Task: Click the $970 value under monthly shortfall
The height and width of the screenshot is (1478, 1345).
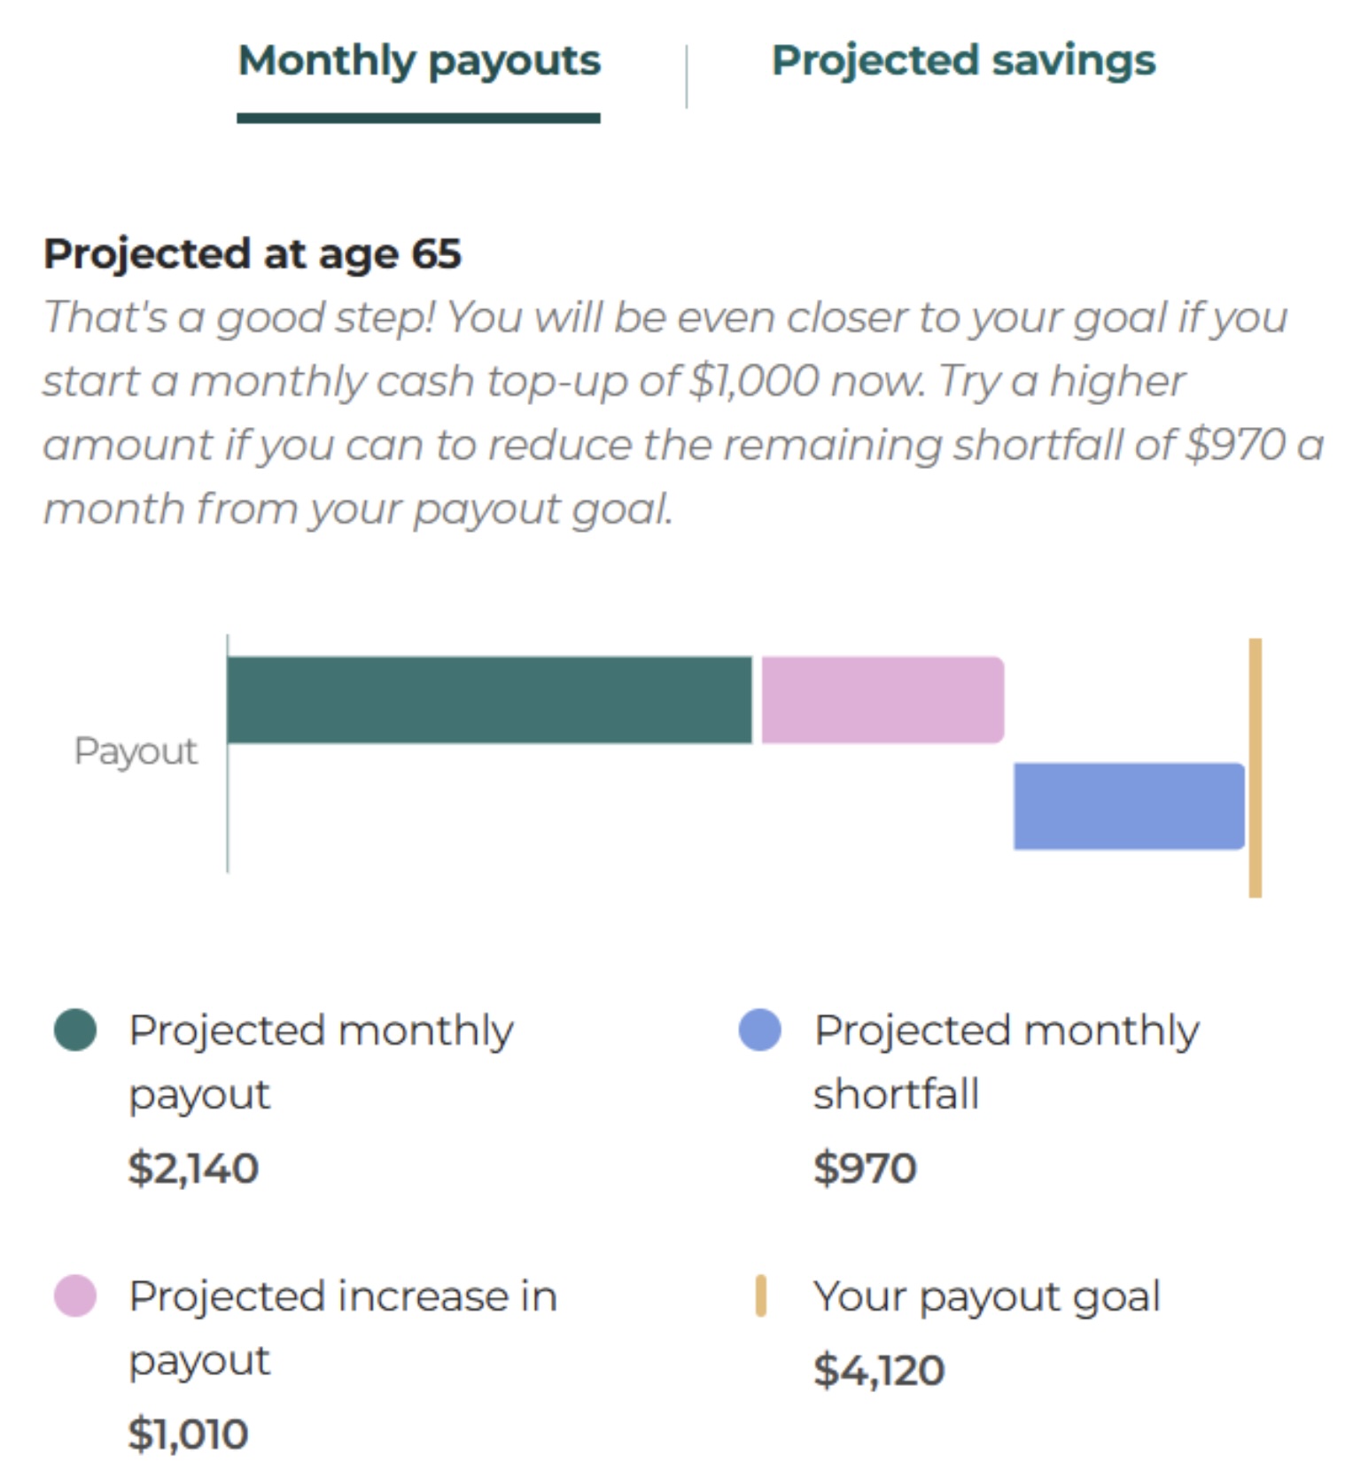Action: tap(865, 1168)
